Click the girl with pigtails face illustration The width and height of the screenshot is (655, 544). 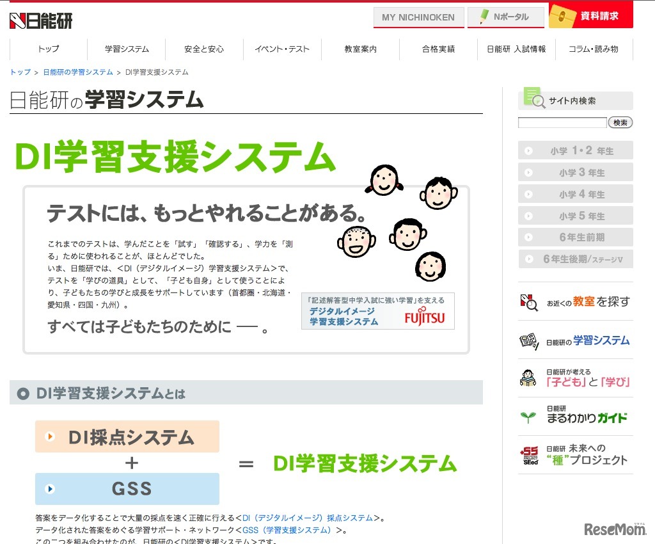(384, 180)
